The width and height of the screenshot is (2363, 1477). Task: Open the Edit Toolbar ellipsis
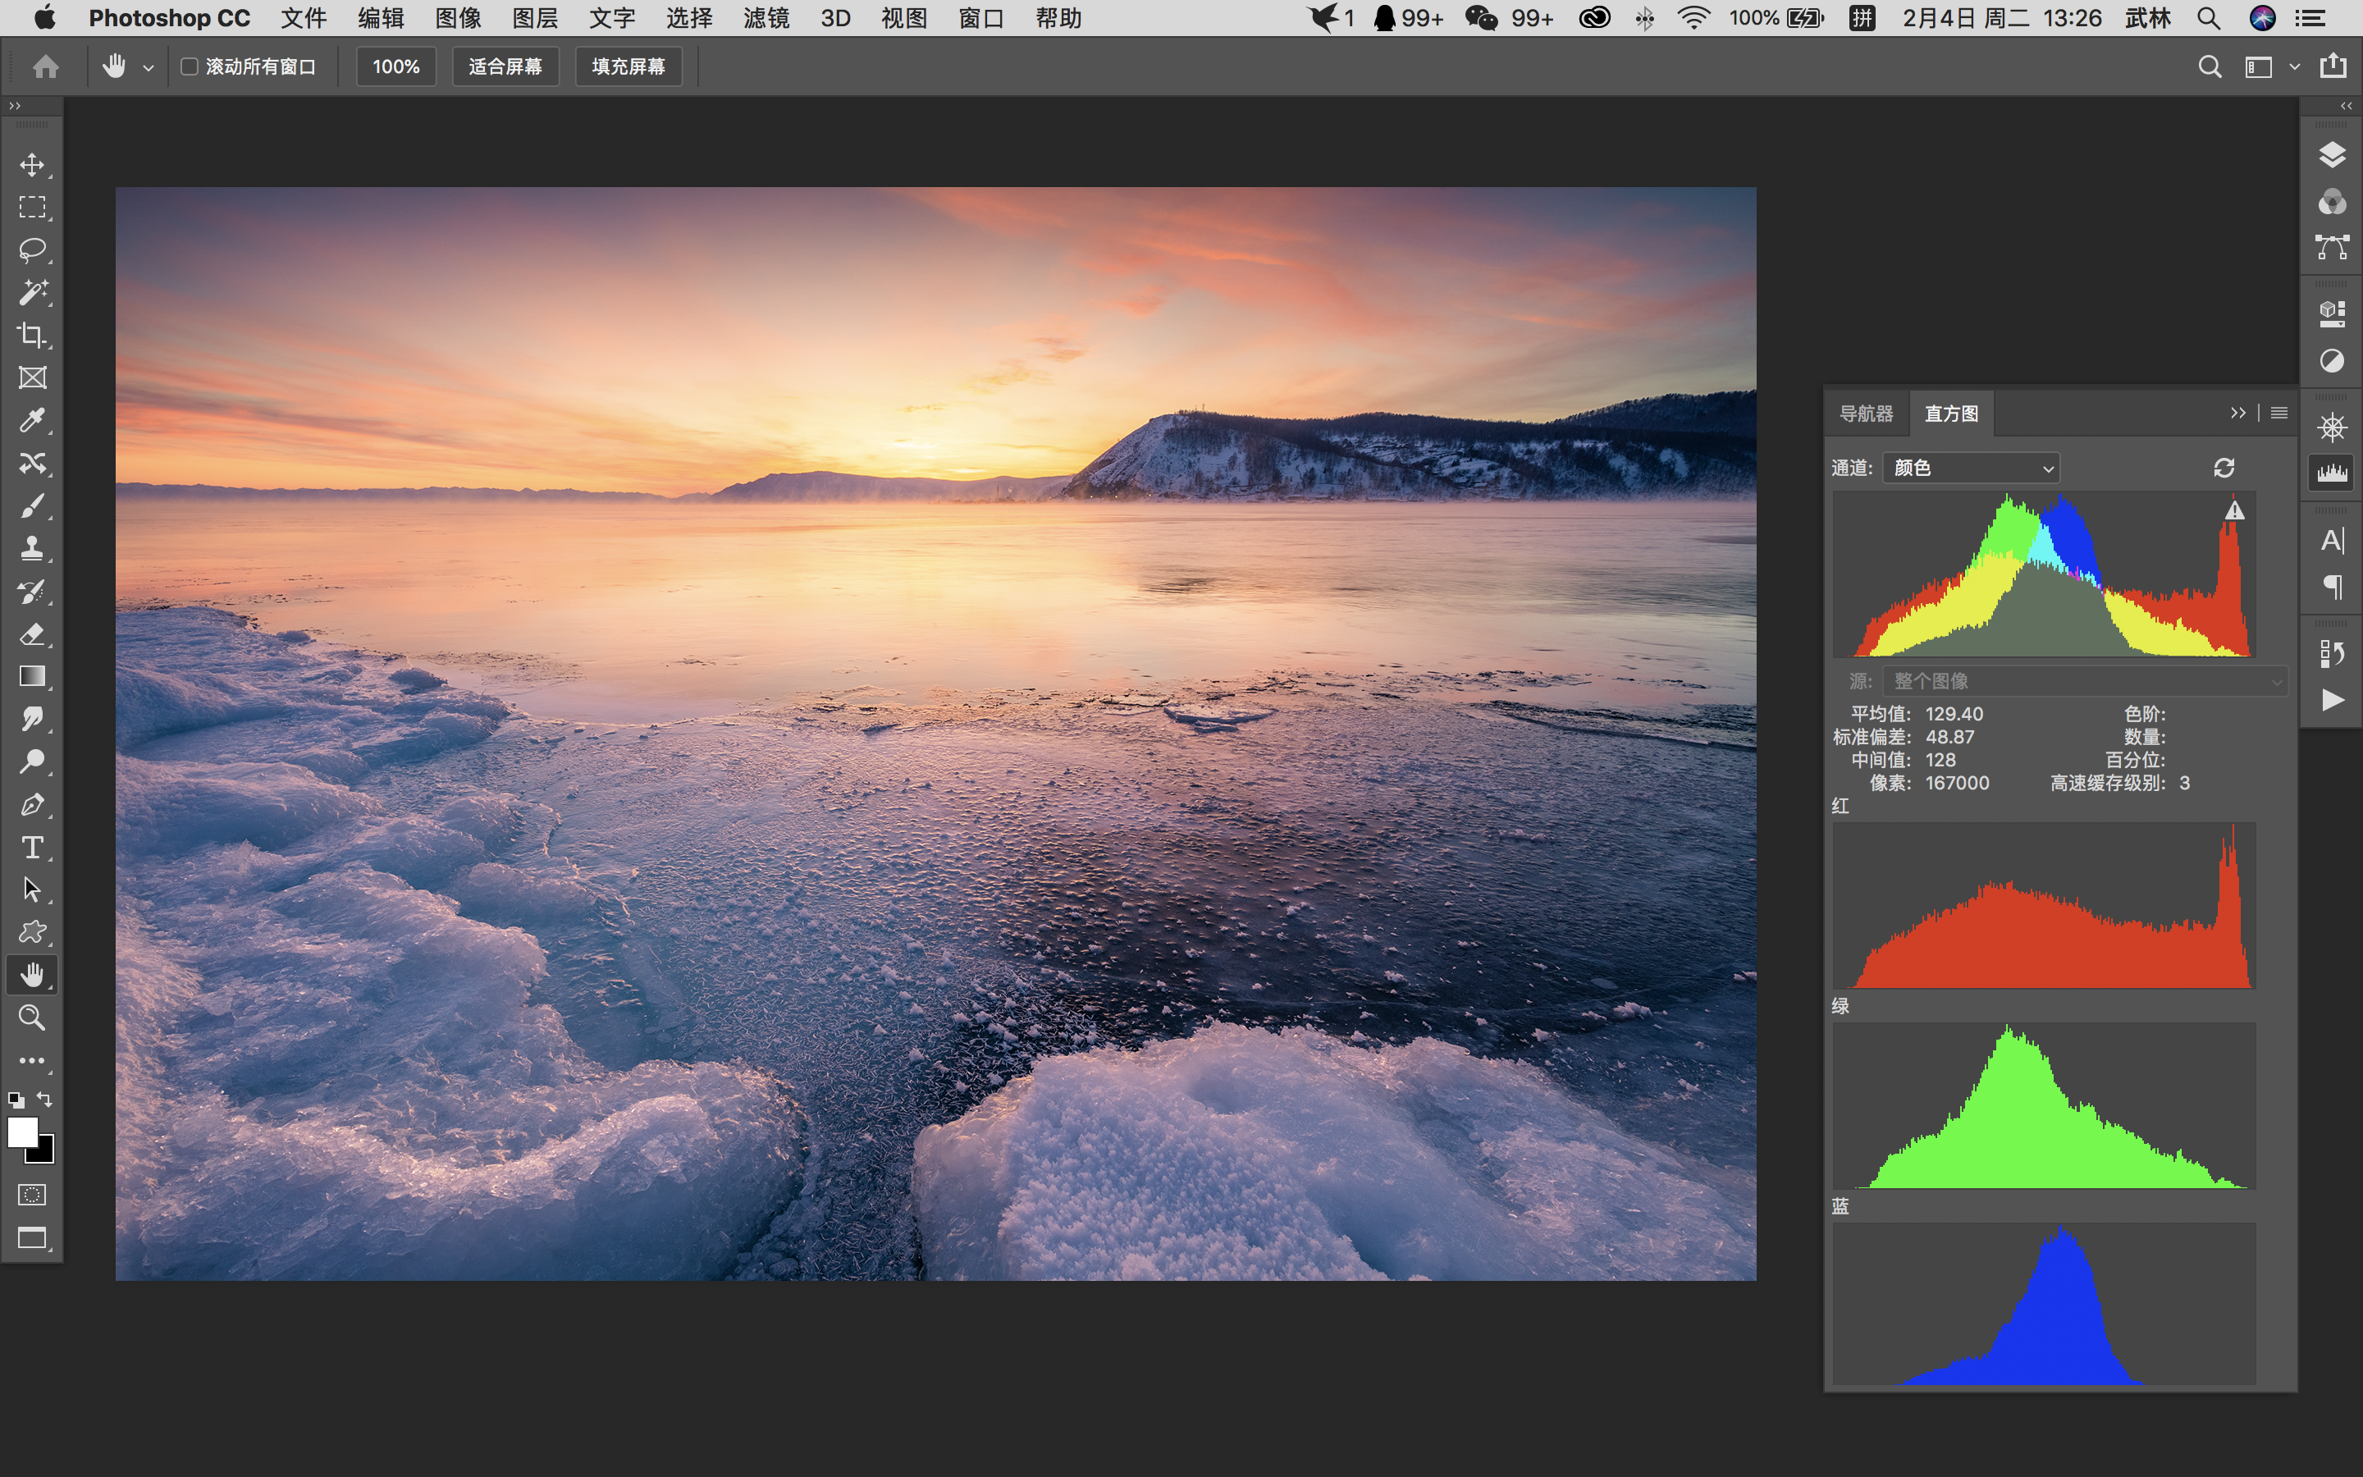point(32,1061)
